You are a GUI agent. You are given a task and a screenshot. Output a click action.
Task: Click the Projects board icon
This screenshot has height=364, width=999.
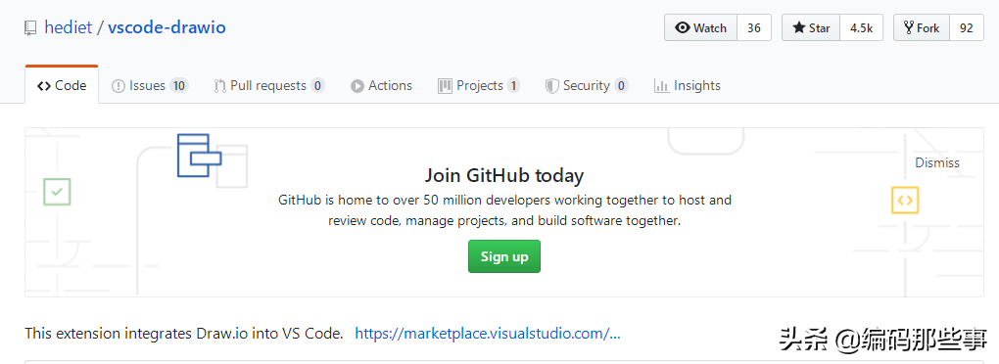(445, 86)
